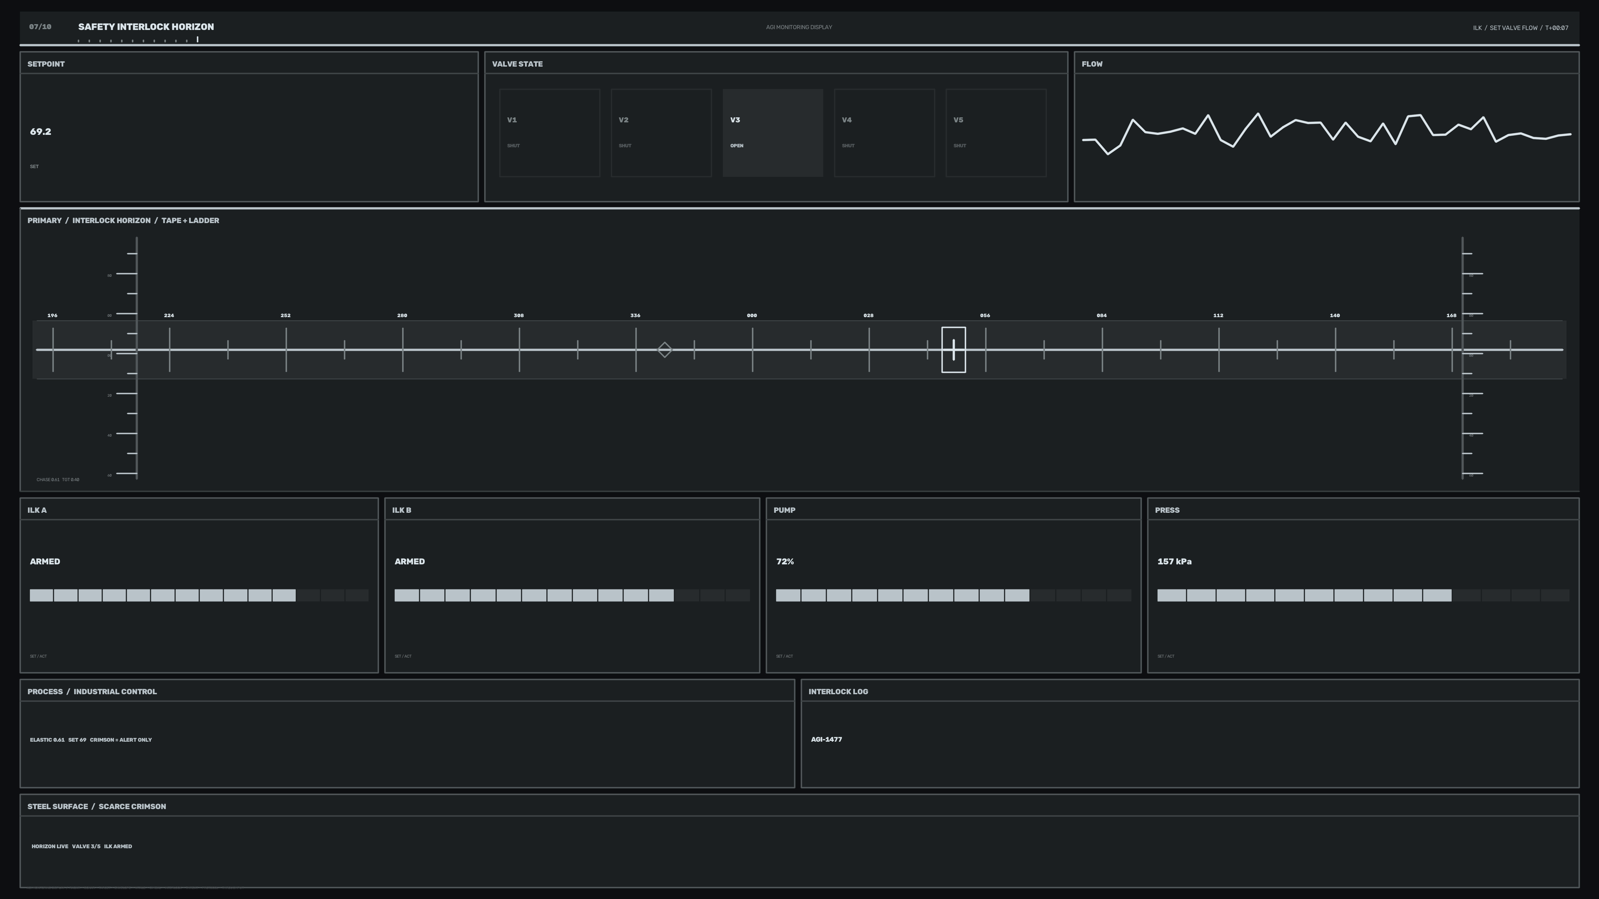Click the page progress tick strip under title

(x=138, y=40)
